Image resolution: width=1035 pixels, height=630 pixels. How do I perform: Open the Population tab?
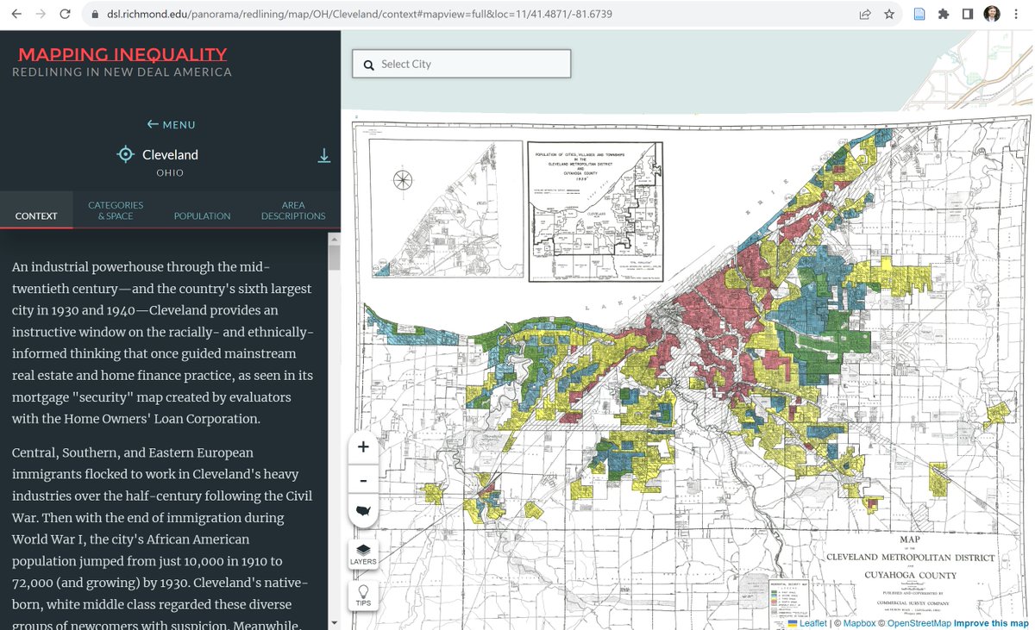point(202,215)
